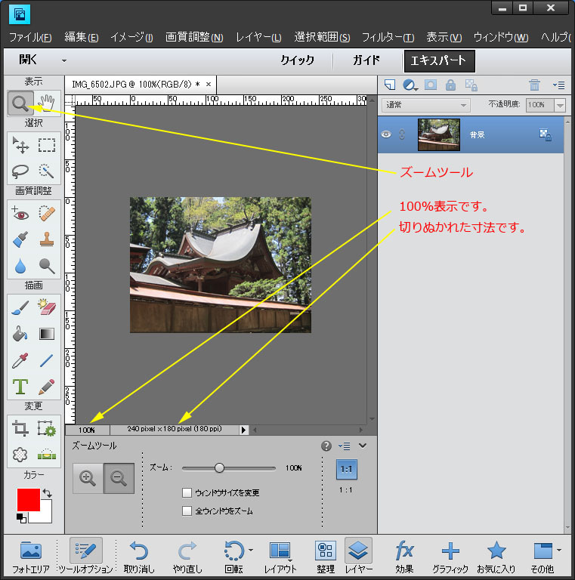
Task: Open Rotate button dropdown arrow
Action: point(252,550)
